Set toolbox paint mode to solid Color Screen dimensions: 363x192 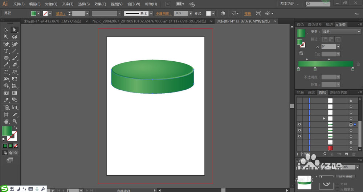click(x=5, y=146)
